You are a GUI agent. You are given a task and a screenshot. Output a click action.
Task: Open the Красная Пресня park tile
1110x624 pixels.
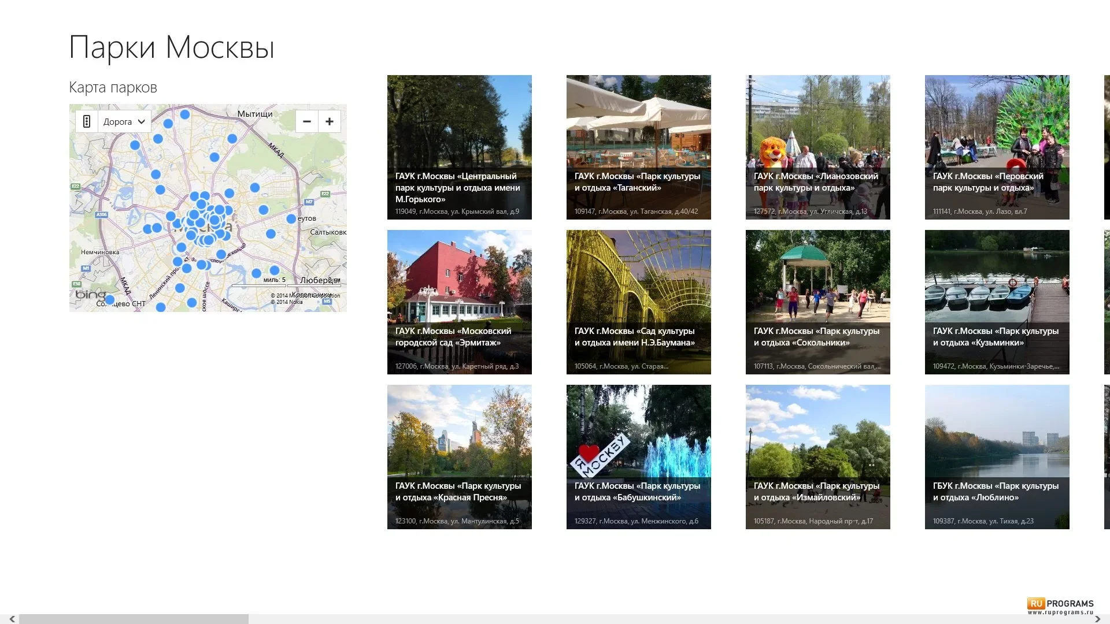460,457
